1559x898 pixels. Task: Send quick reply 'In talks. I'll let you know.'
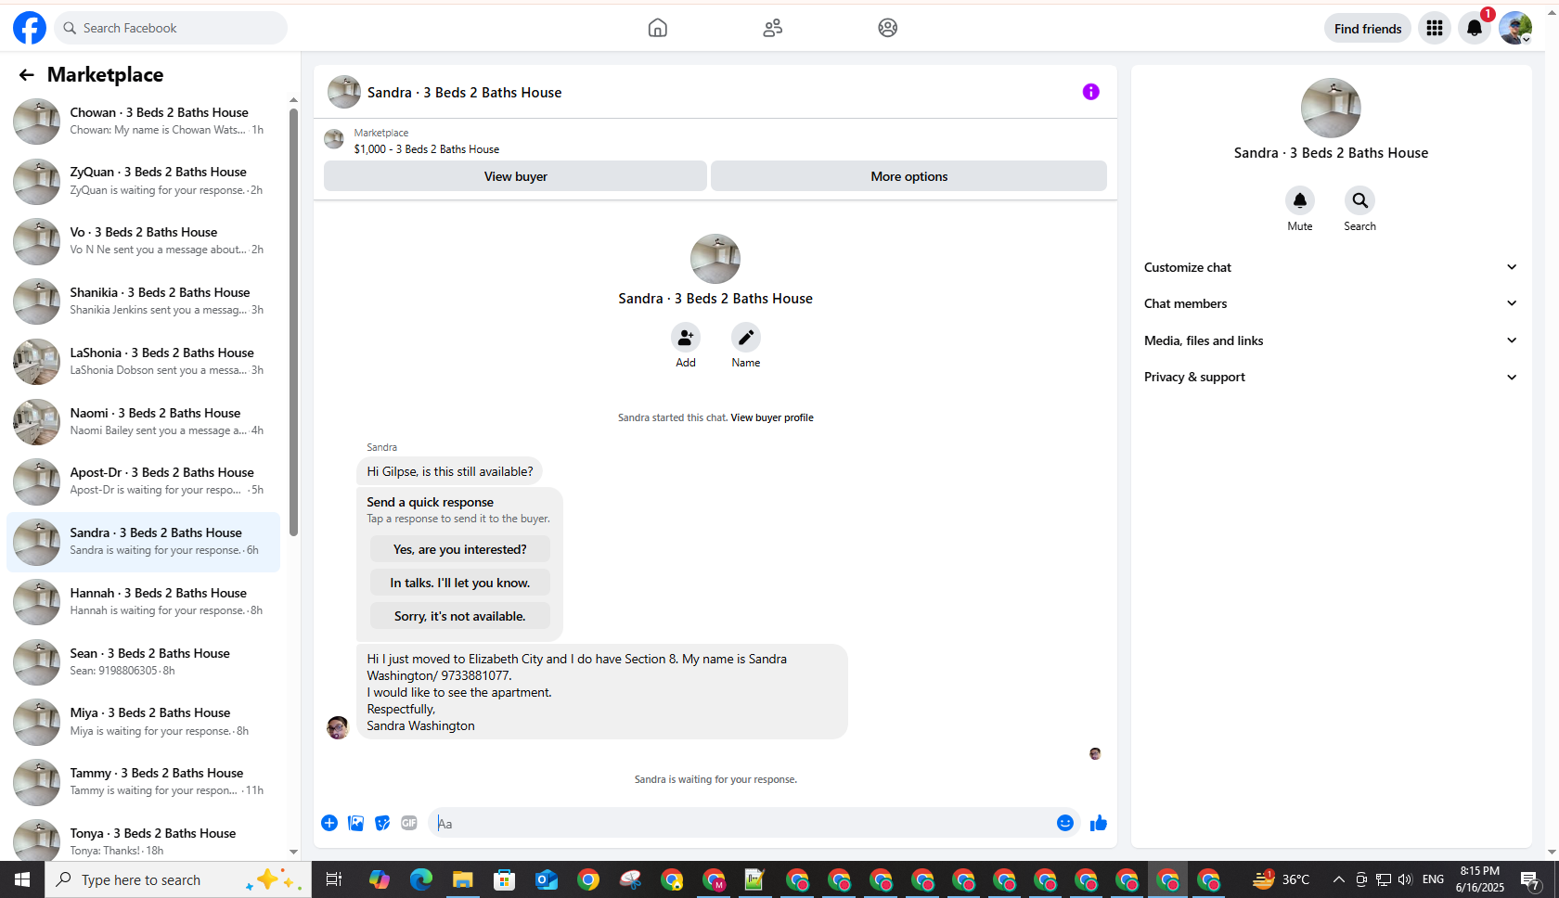click(x=459, y=583)
